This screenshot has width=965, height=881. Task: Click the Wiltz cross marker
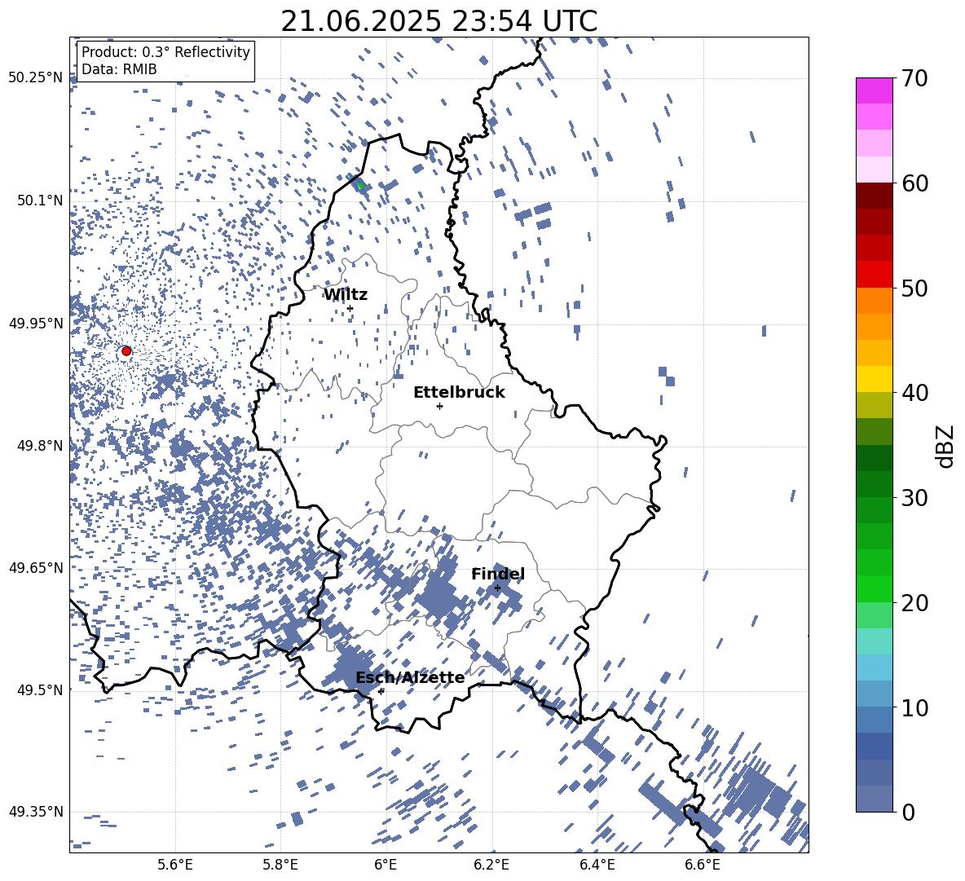click(350, 308)
